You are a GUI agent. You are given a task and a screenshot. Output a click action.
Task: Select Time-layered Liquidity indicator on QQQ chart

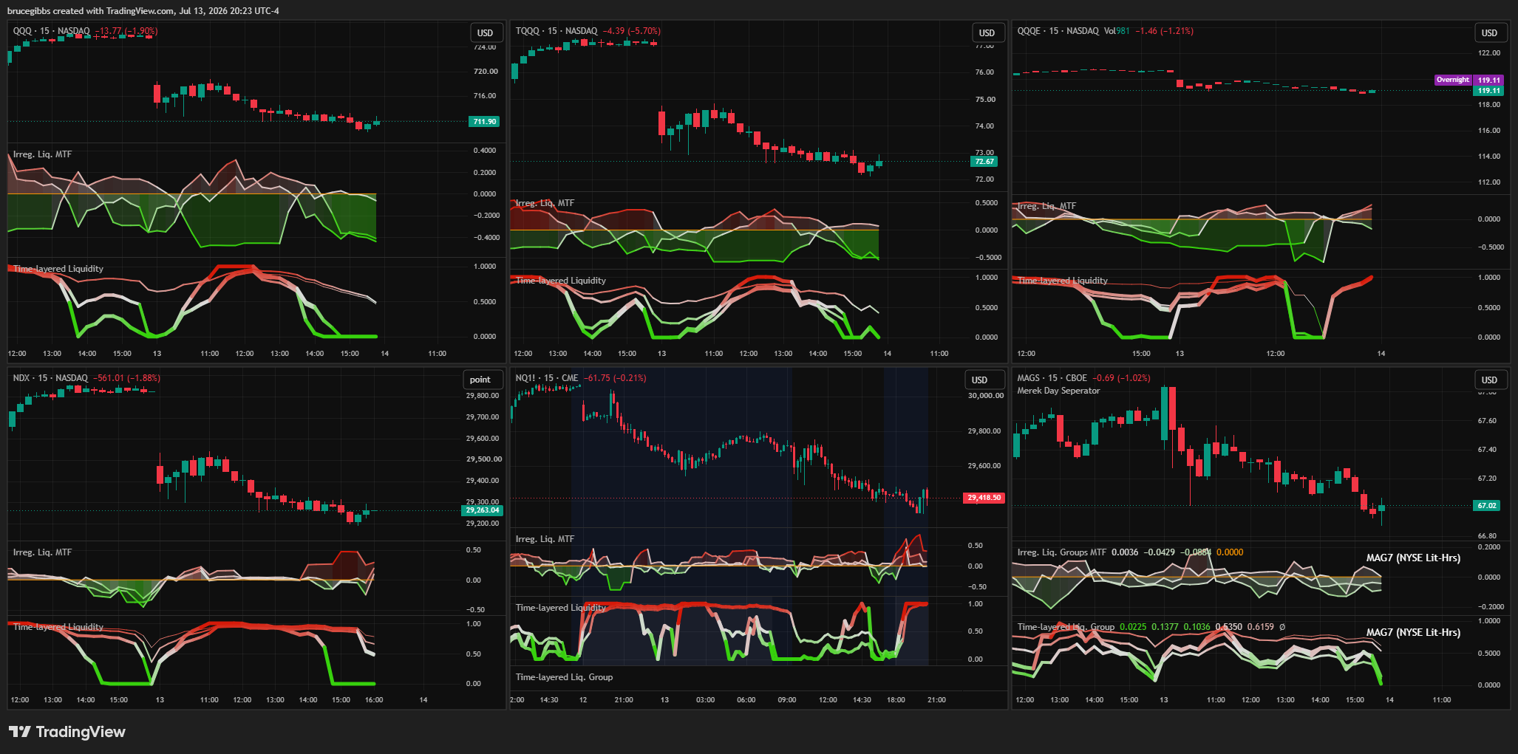pos(58,269)
